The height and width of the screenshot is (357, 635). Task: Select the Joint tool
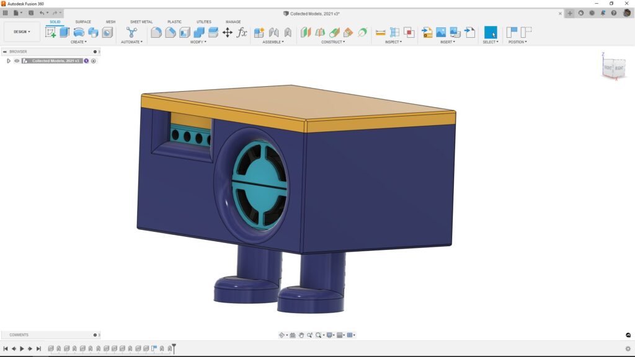273,32
